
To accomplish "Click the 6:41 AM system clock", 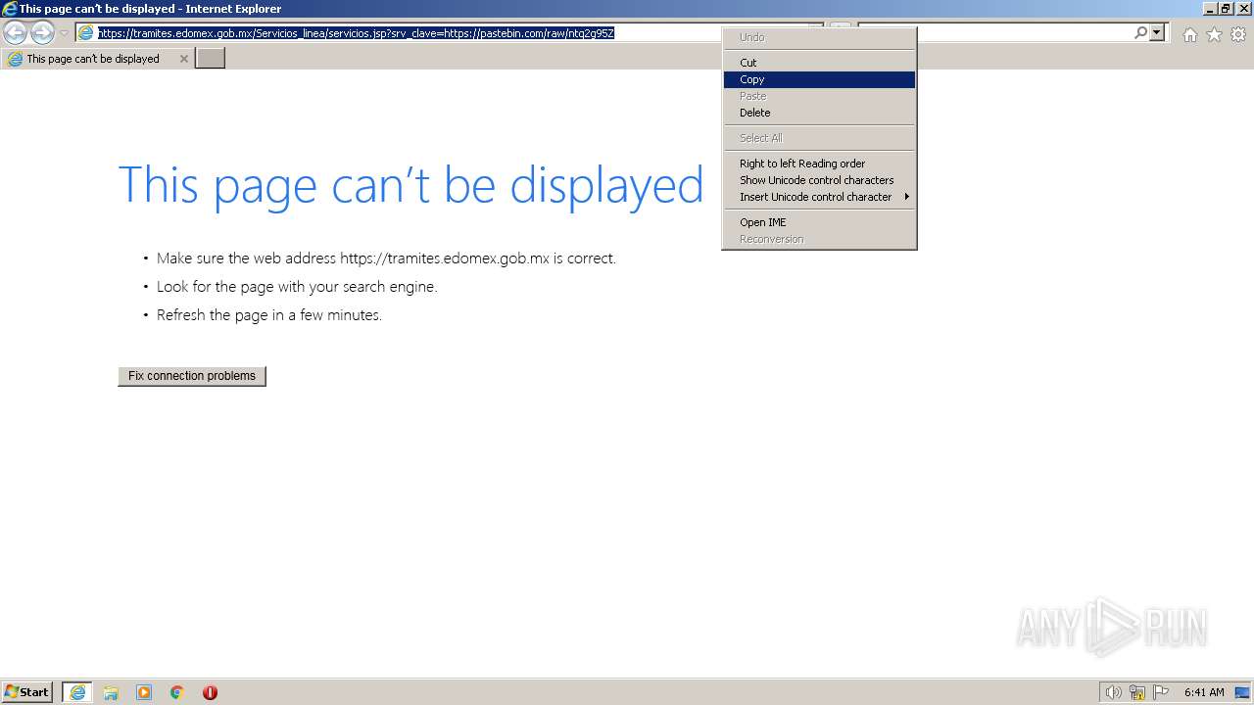I will pos(1204,692).
